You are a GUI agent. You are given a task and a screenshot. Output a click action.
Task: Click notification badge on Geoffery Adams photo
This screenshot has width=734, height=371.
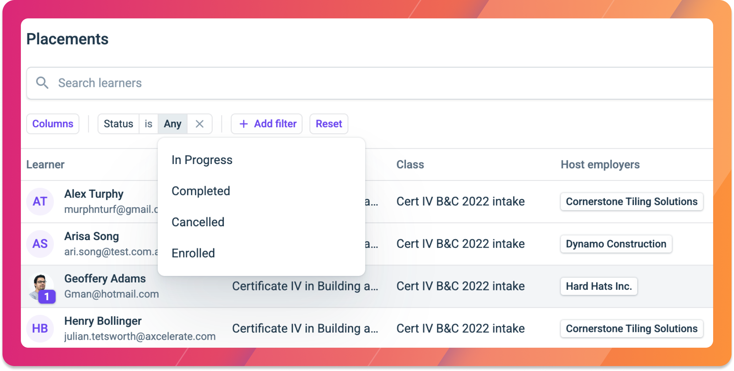tap(47, 296)
